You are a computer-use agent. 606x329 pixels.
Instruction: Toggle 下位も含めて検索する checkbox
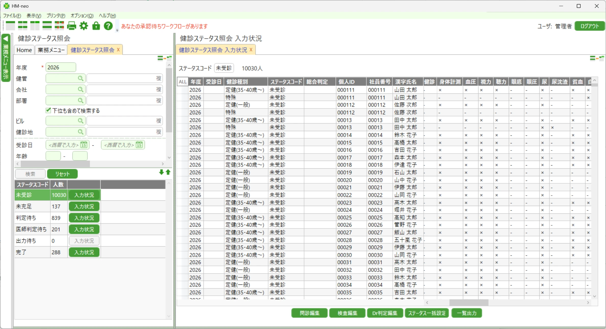pos(48,111)
